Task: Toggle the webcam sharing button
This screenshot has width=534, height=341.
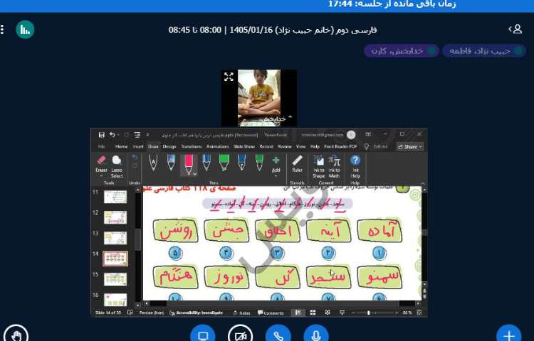Action: click(x=241, y=335)
